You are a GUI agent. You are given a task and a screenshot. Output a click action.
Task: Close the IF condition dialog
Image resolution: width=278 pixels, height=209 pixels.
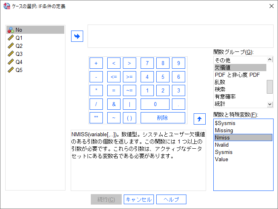tap(271, 6)
